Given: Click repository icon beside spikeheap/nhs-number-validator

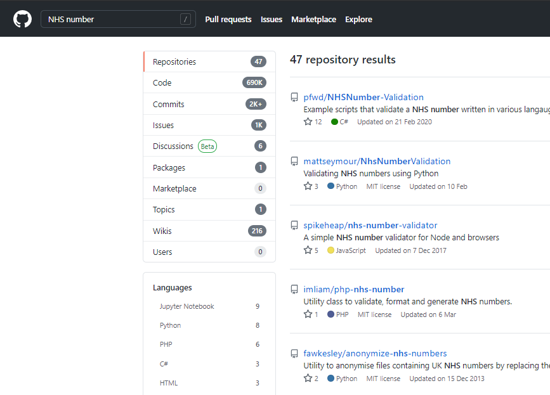Looking at the screenshot, I should coord(294,225).
